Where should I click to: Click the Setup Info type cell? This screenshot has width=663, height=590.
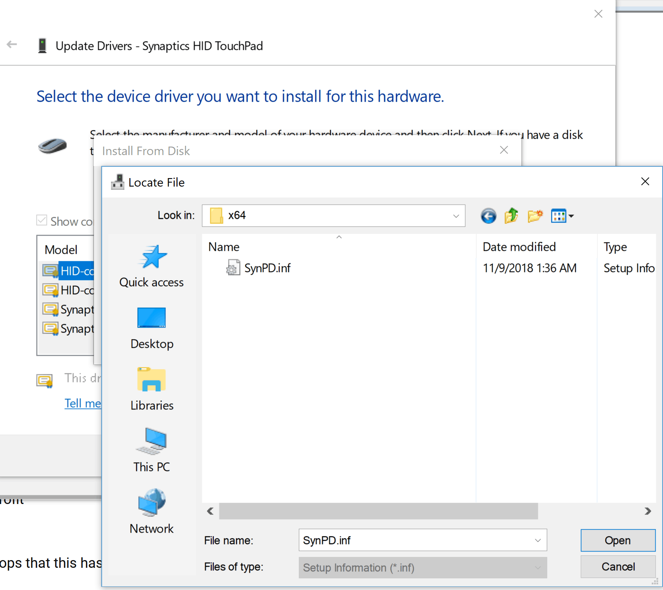pyautogui.click(x=629, y=268)
